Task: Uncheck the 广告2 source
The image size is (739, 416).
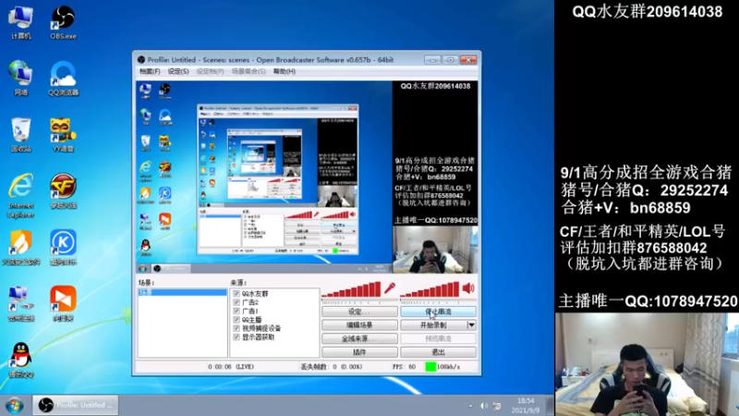Action: (x=236, y=302)
